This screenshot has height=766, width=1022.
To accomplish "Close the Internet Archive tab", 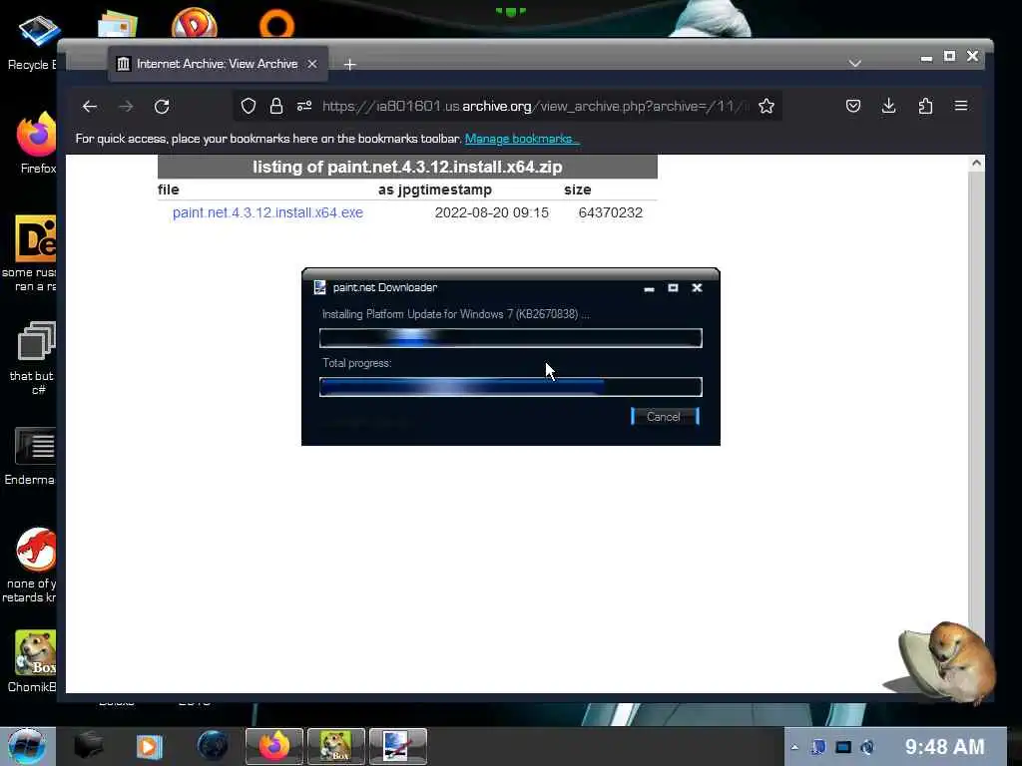I will pyautogui.click(x=312, y=64).
